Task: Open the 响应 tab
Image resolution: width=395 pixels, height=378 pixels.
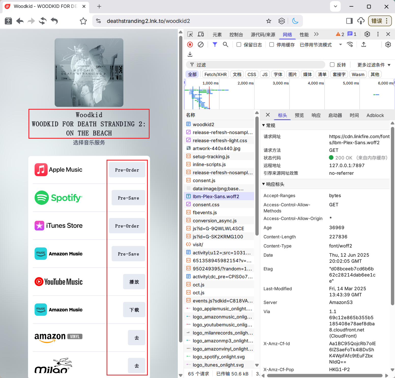Action: pos(316,115)
